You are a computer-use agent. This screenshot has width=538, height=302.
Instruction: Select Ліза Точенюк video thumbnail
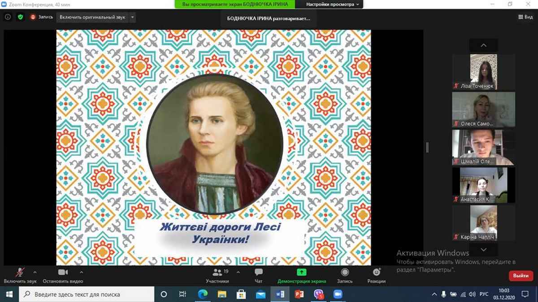tap(483, 72)
